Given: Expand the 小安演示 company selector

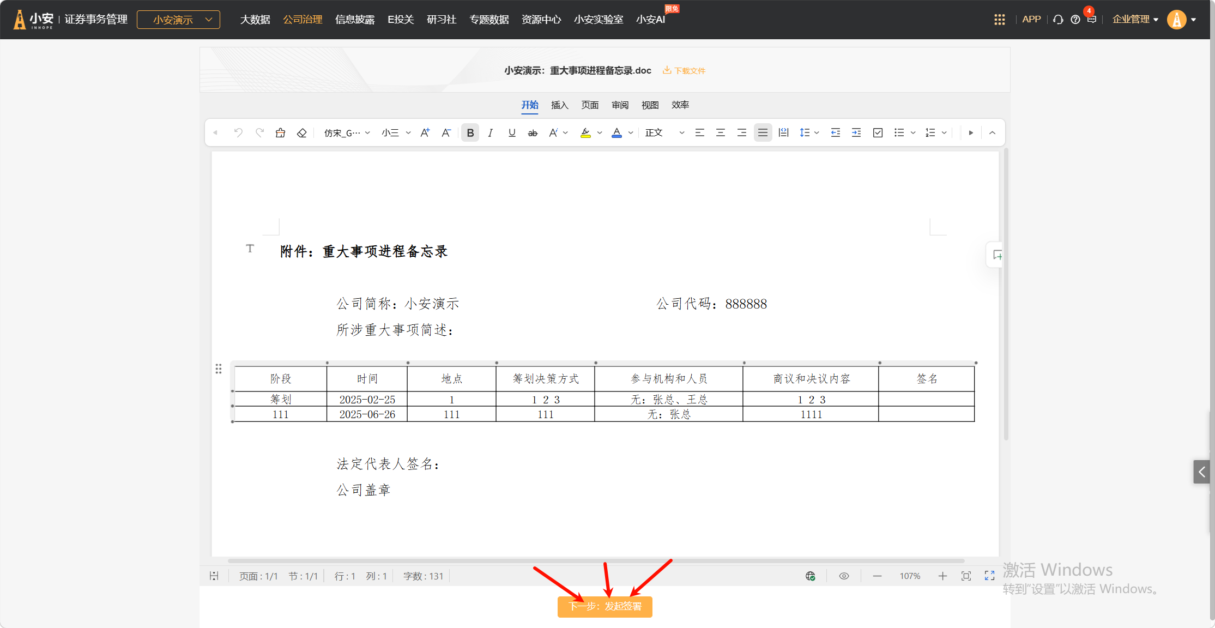Looking at the screenshot, I should (178, 20).
